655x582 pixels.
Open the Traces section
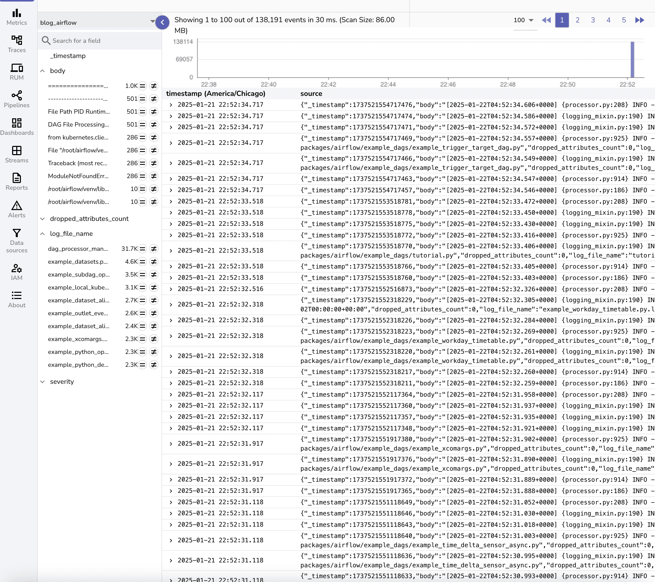point(17,44)
